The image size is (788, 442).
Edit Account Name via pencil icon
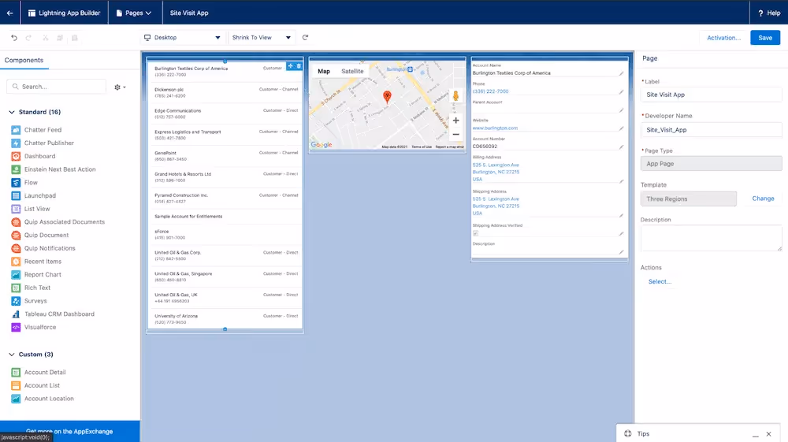click(621, 73)
